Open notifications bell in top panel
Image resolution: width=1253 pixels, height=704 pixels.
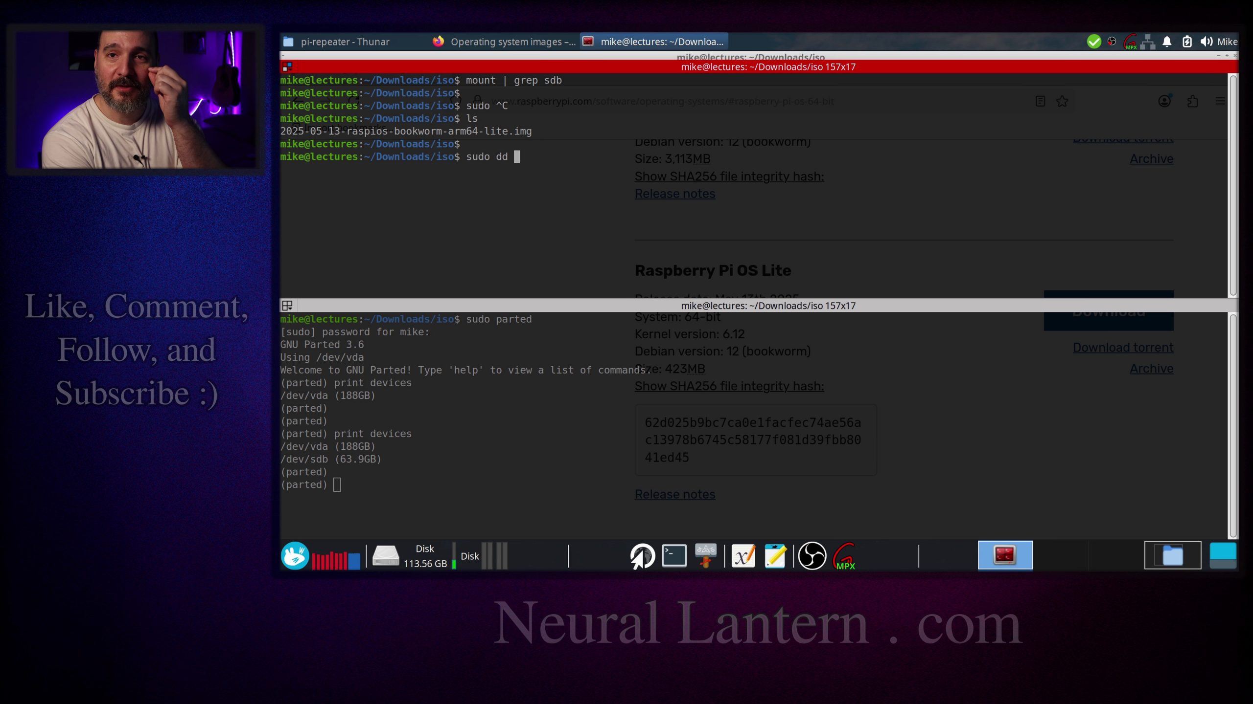click(1167, 42)
